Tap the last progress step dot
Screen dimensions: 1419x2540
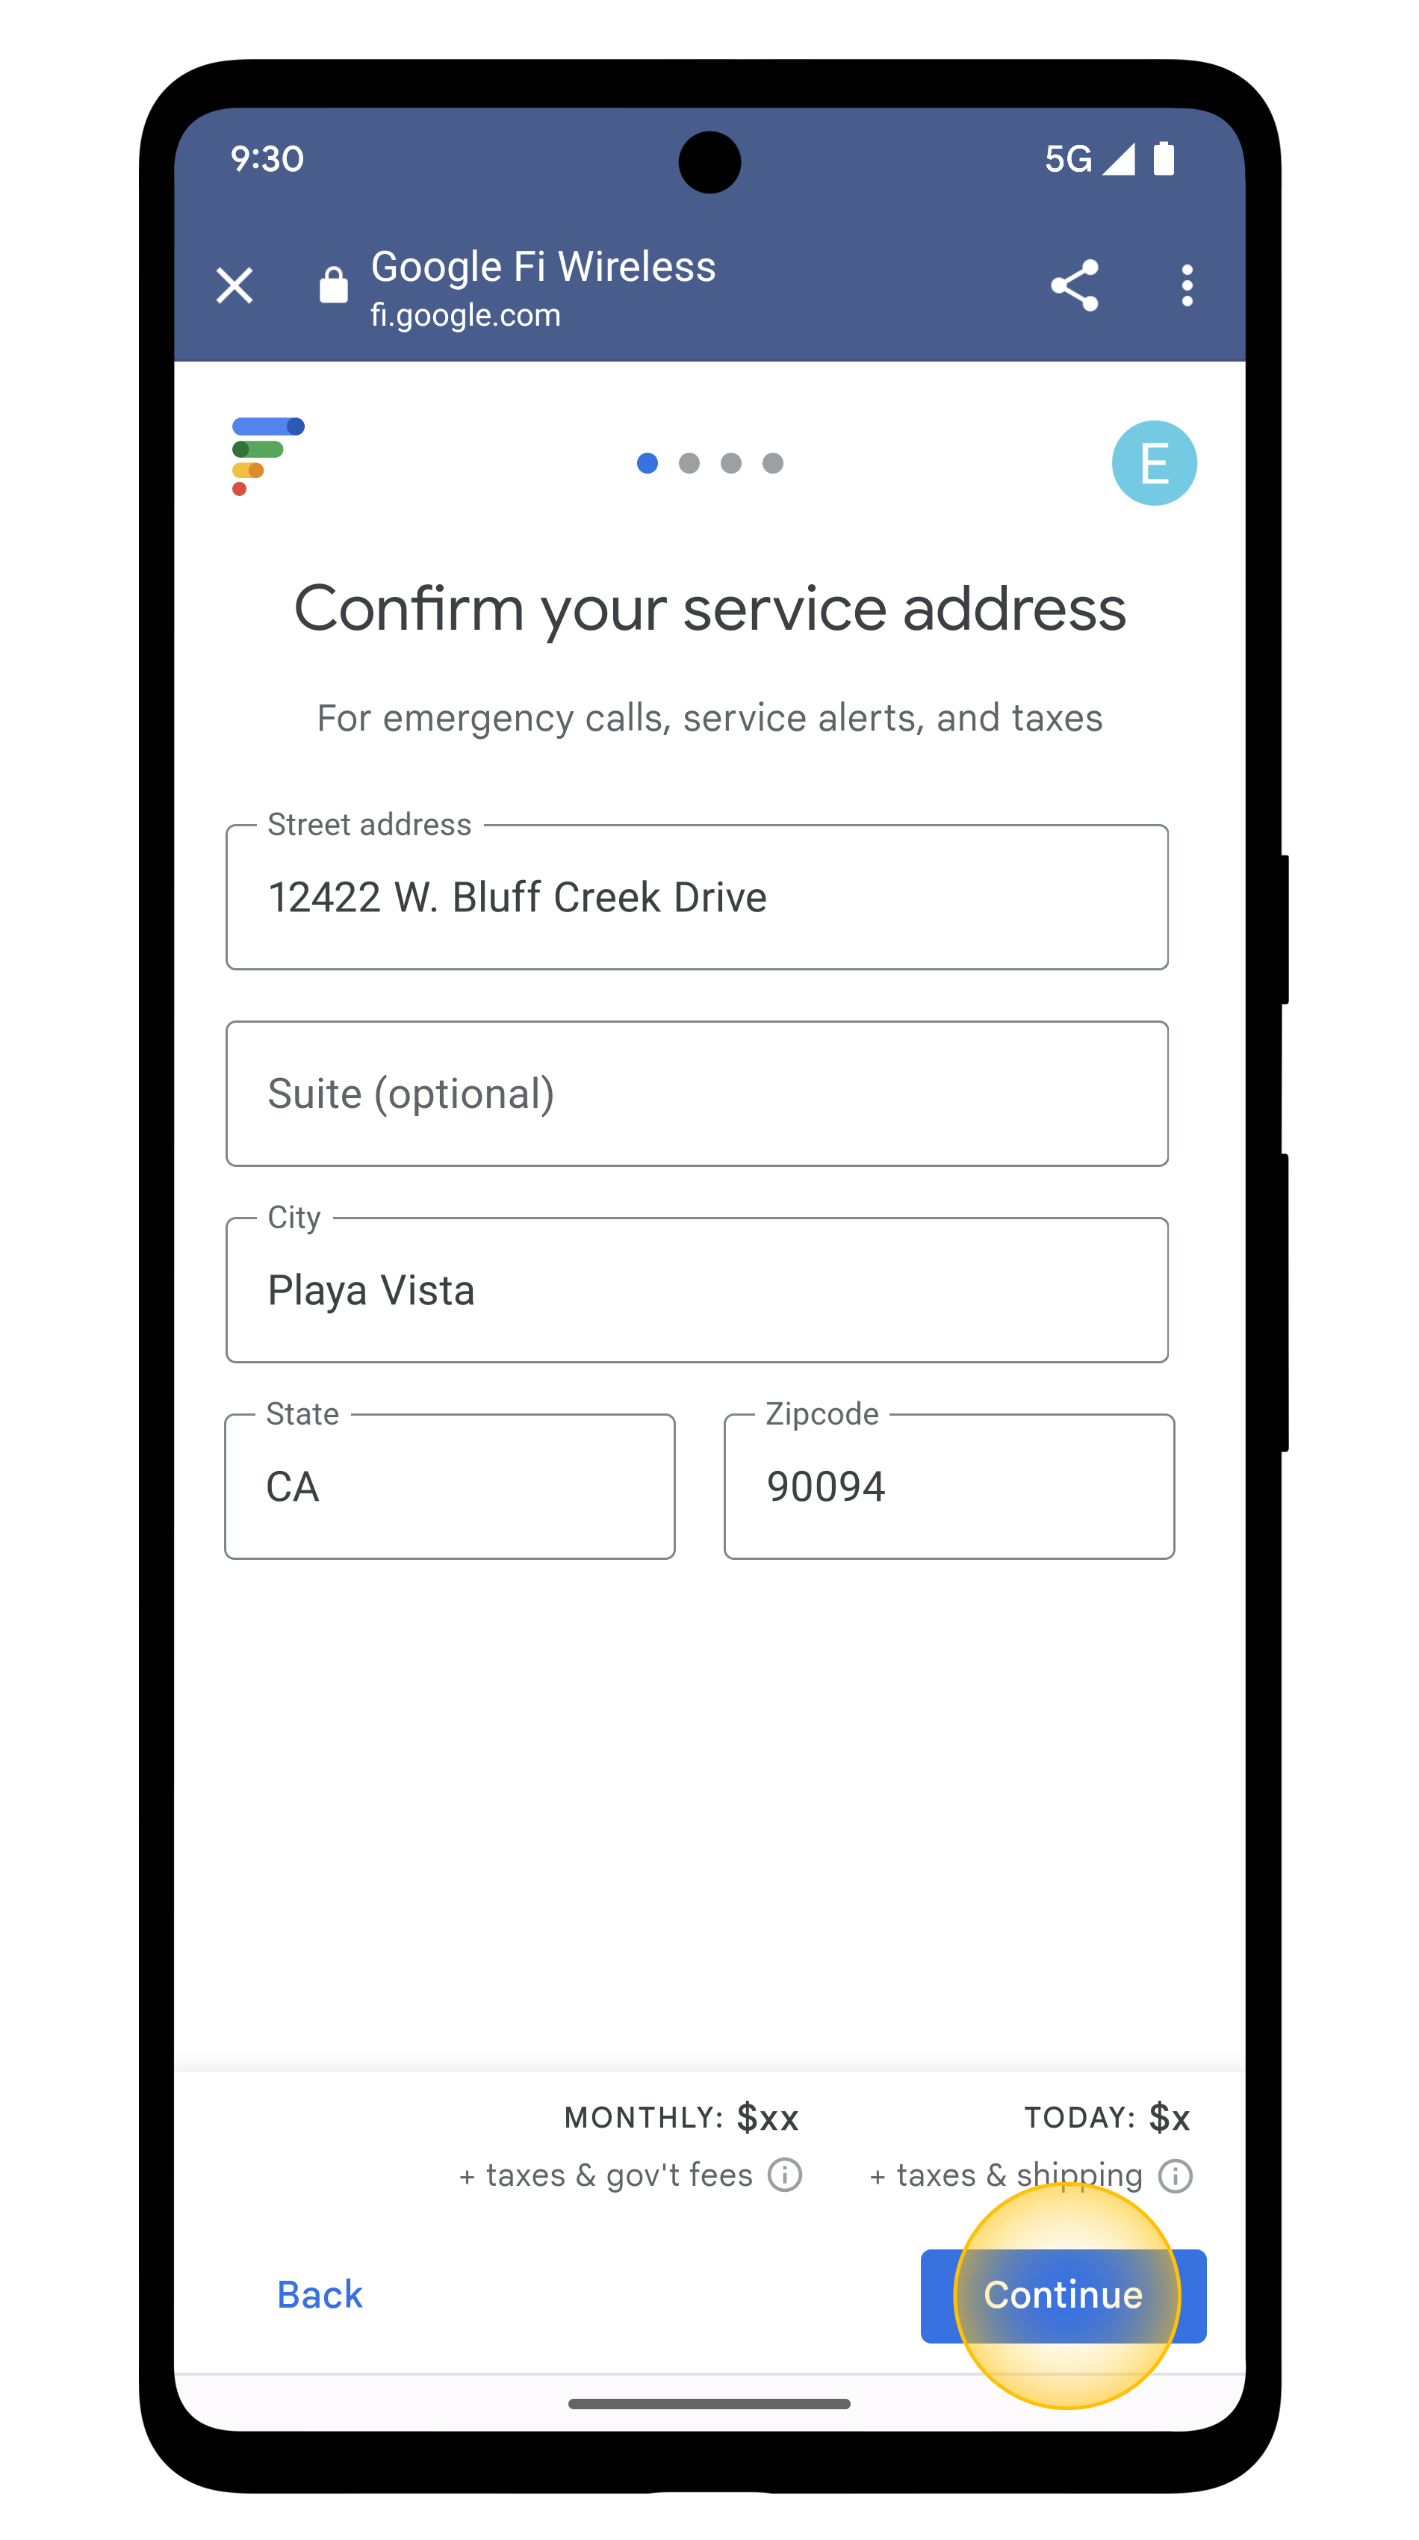[x=774, y=463]
